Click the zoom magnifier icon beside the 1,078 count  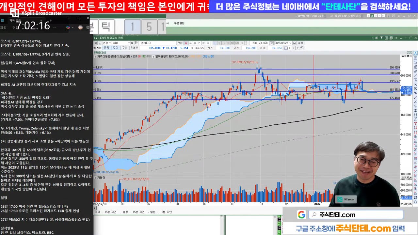click(271, 43)
